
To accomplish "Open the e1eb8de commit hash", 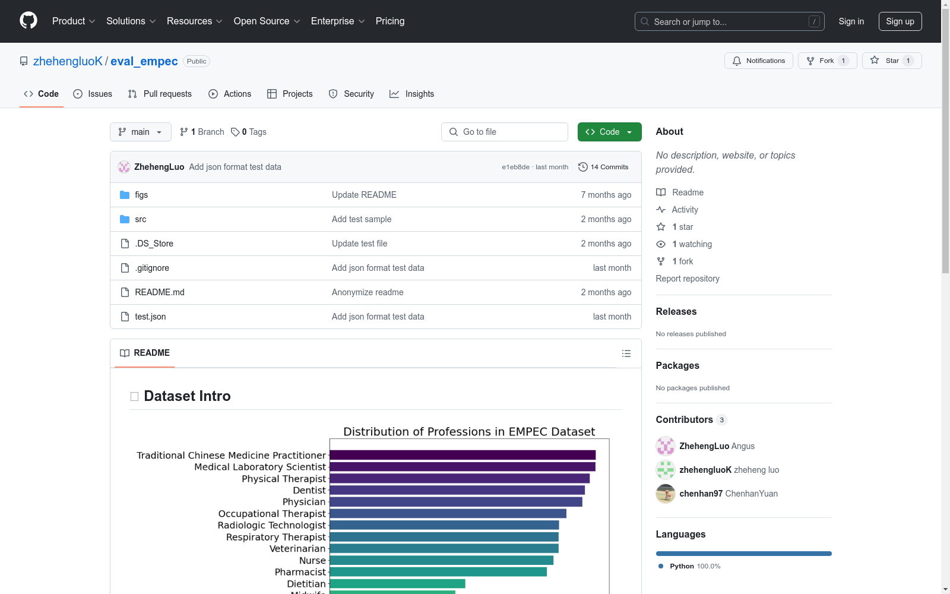I will coord(515,167).
